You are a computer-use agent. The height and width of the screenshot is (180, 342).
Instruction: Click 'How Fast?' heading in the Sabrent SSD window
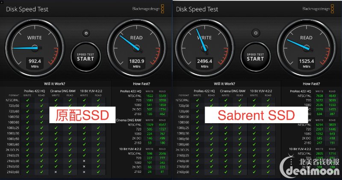311,84
